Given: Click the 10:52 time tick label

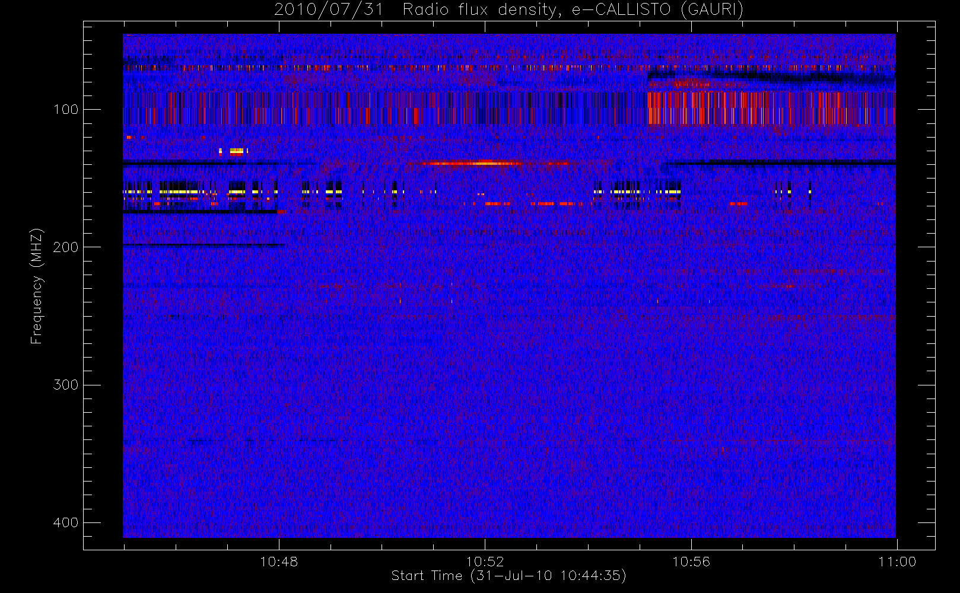Looking at the screenshot, I should point(485,562).
